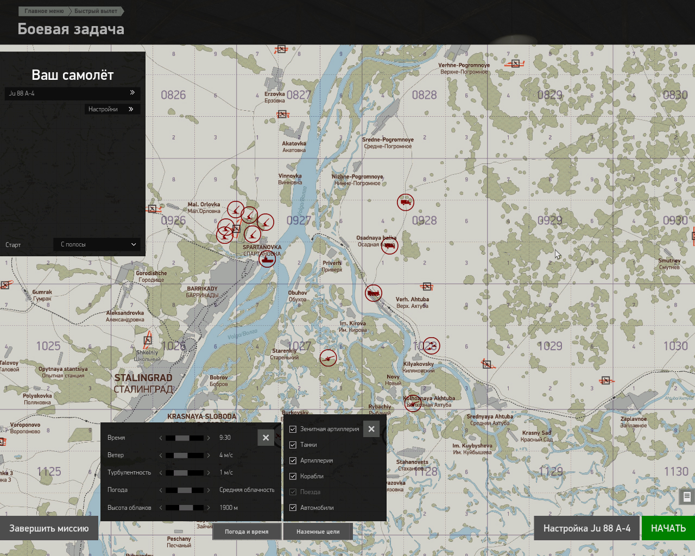
Task: Start the mission with НАЧАТЬ
Action: (668, 528)
